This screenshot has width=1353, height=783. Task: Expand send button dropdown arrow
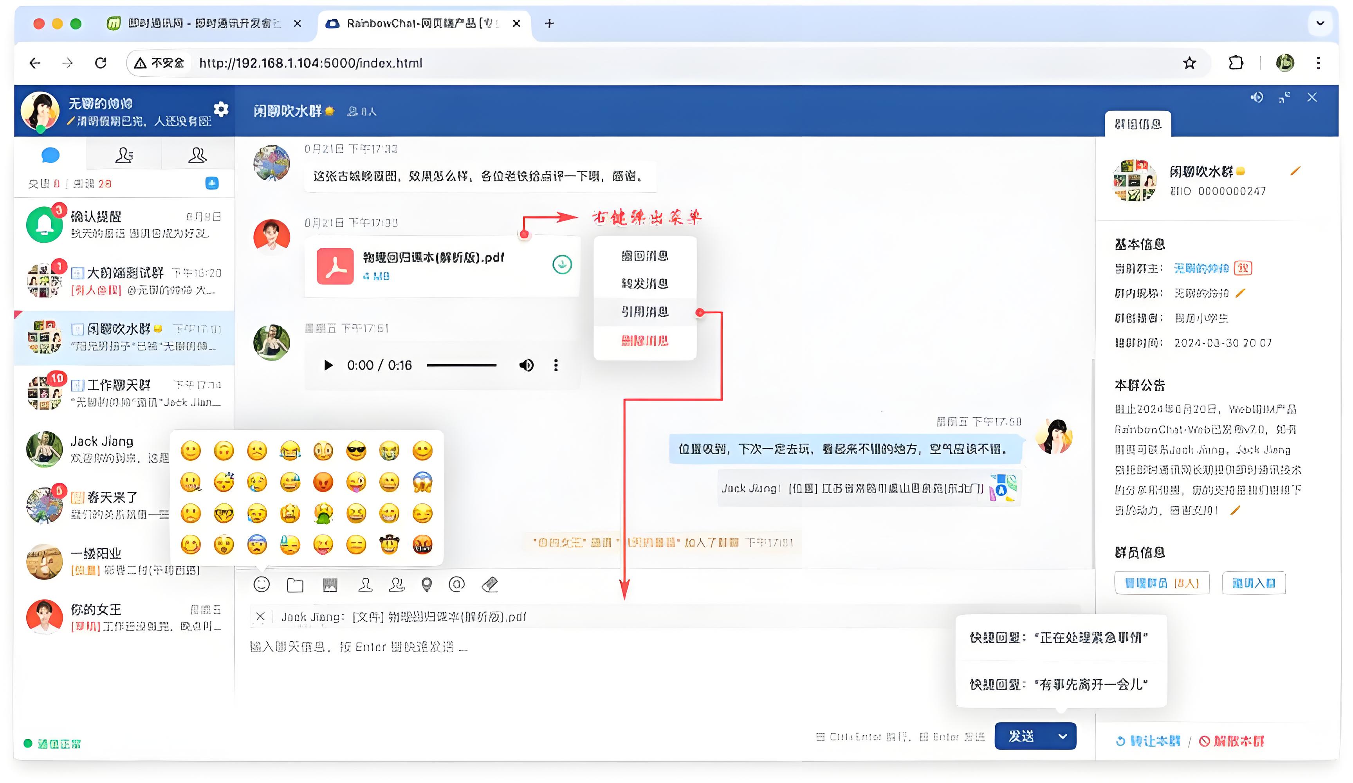coord(1063,736)
